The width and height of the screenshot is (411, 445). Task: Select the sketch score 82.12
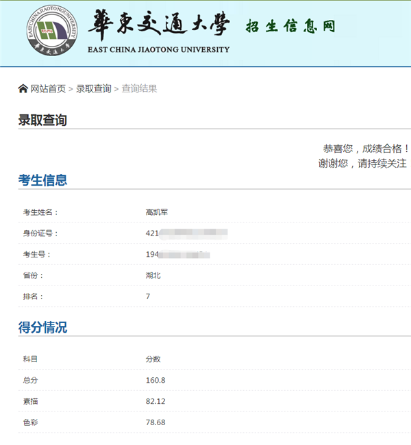pos(155,401)
